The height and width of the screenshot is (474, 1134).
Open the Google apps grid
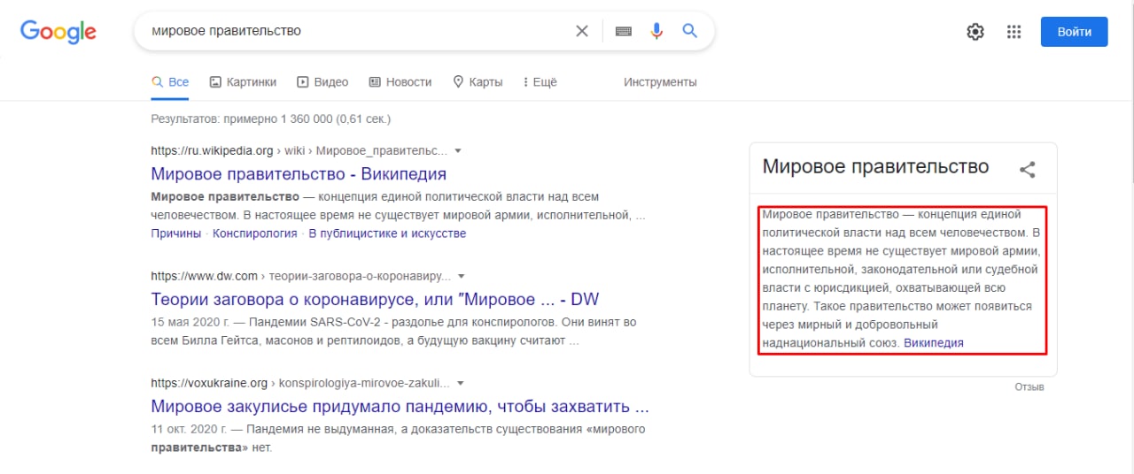1014,32
